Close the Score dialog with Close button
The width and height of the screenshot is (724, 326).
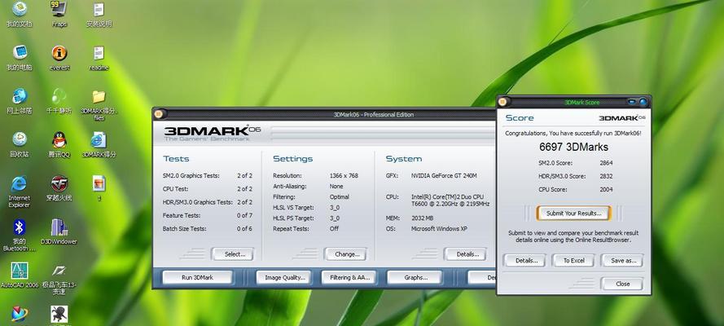coord(622,284)
